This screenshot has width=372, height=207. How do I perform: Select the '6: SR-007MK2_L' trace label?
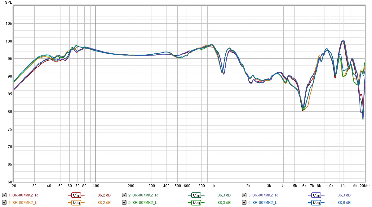pyautogui.click(x=263, y=203)
